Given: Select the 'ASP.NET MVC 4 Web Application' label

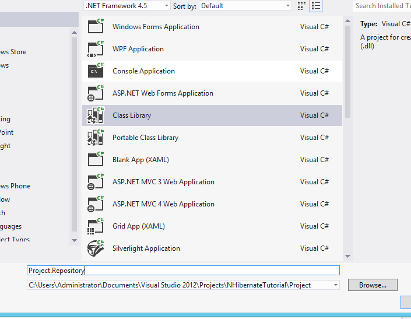Looking at the screenshot, I should (163, 204).
